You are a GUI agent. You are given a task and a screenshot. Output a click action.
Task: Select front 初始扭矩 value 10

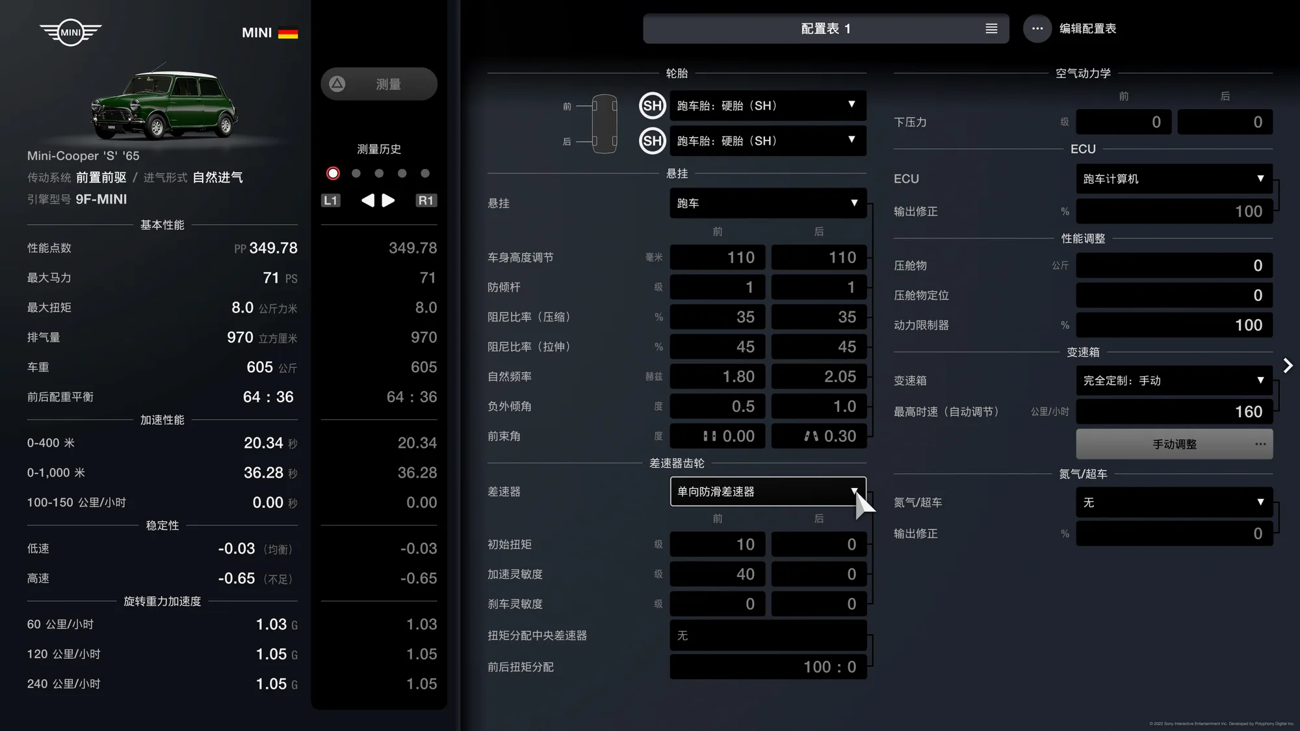718,545
